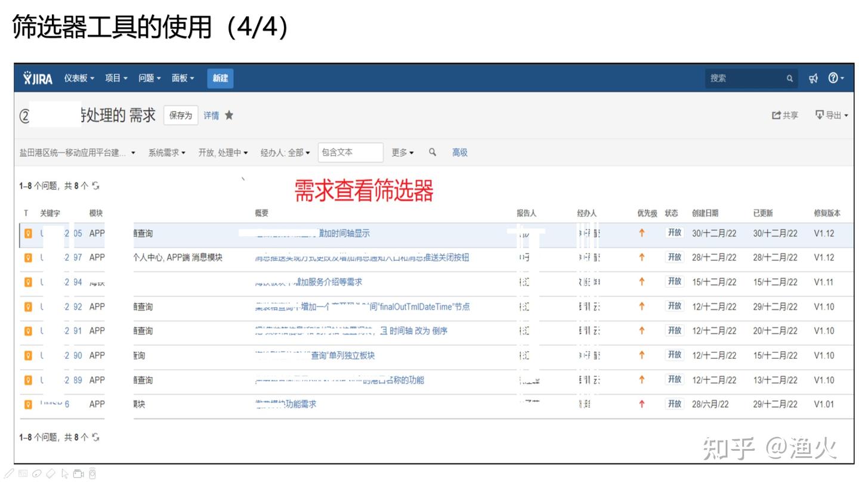
Task: Open the 仪表板 dashboard menu
Action: (x=79, y=78)
